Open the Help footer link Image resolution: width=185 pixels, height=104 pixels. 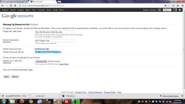coord(119,92)
